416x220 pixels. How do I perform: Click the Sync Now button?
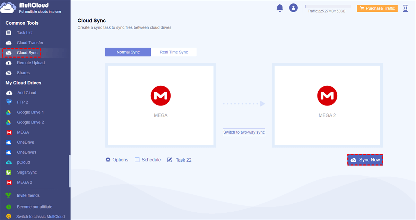click(365, 160)
